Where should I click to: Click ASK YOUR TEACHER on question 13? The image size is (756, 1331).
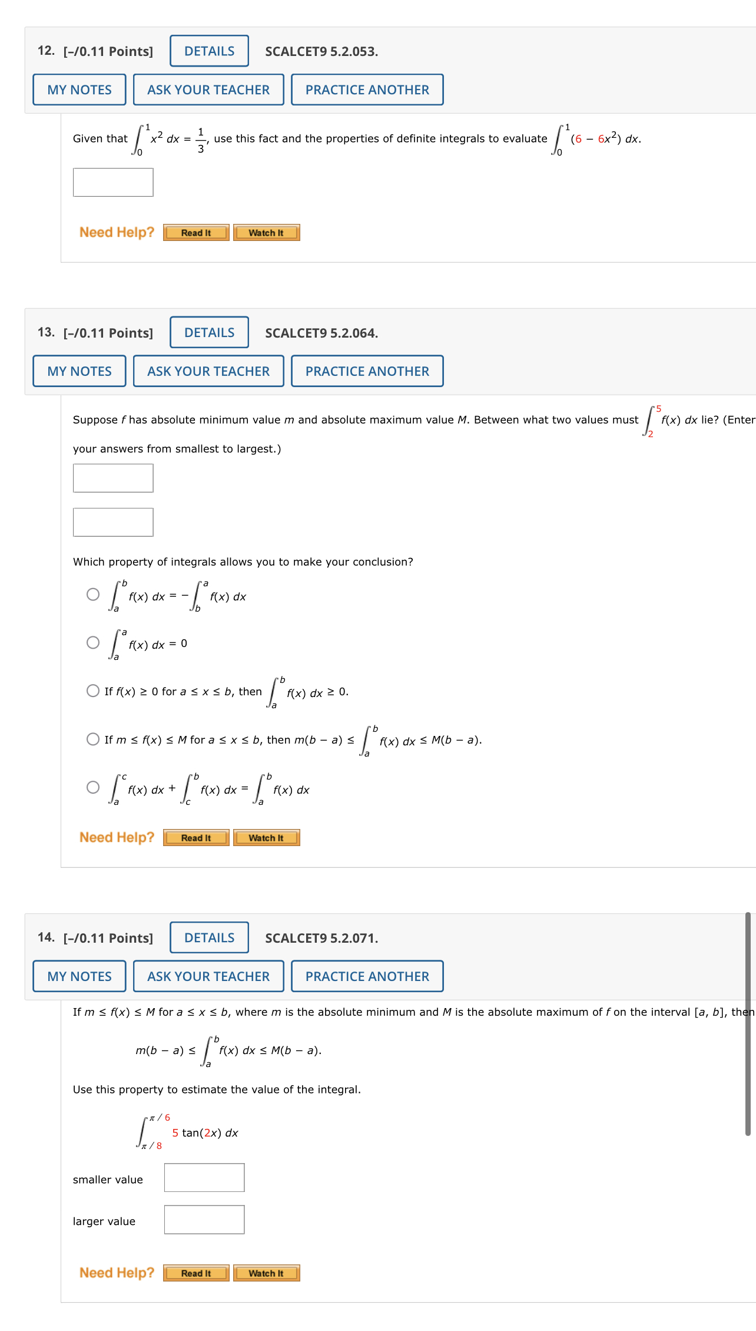(208, 371)
